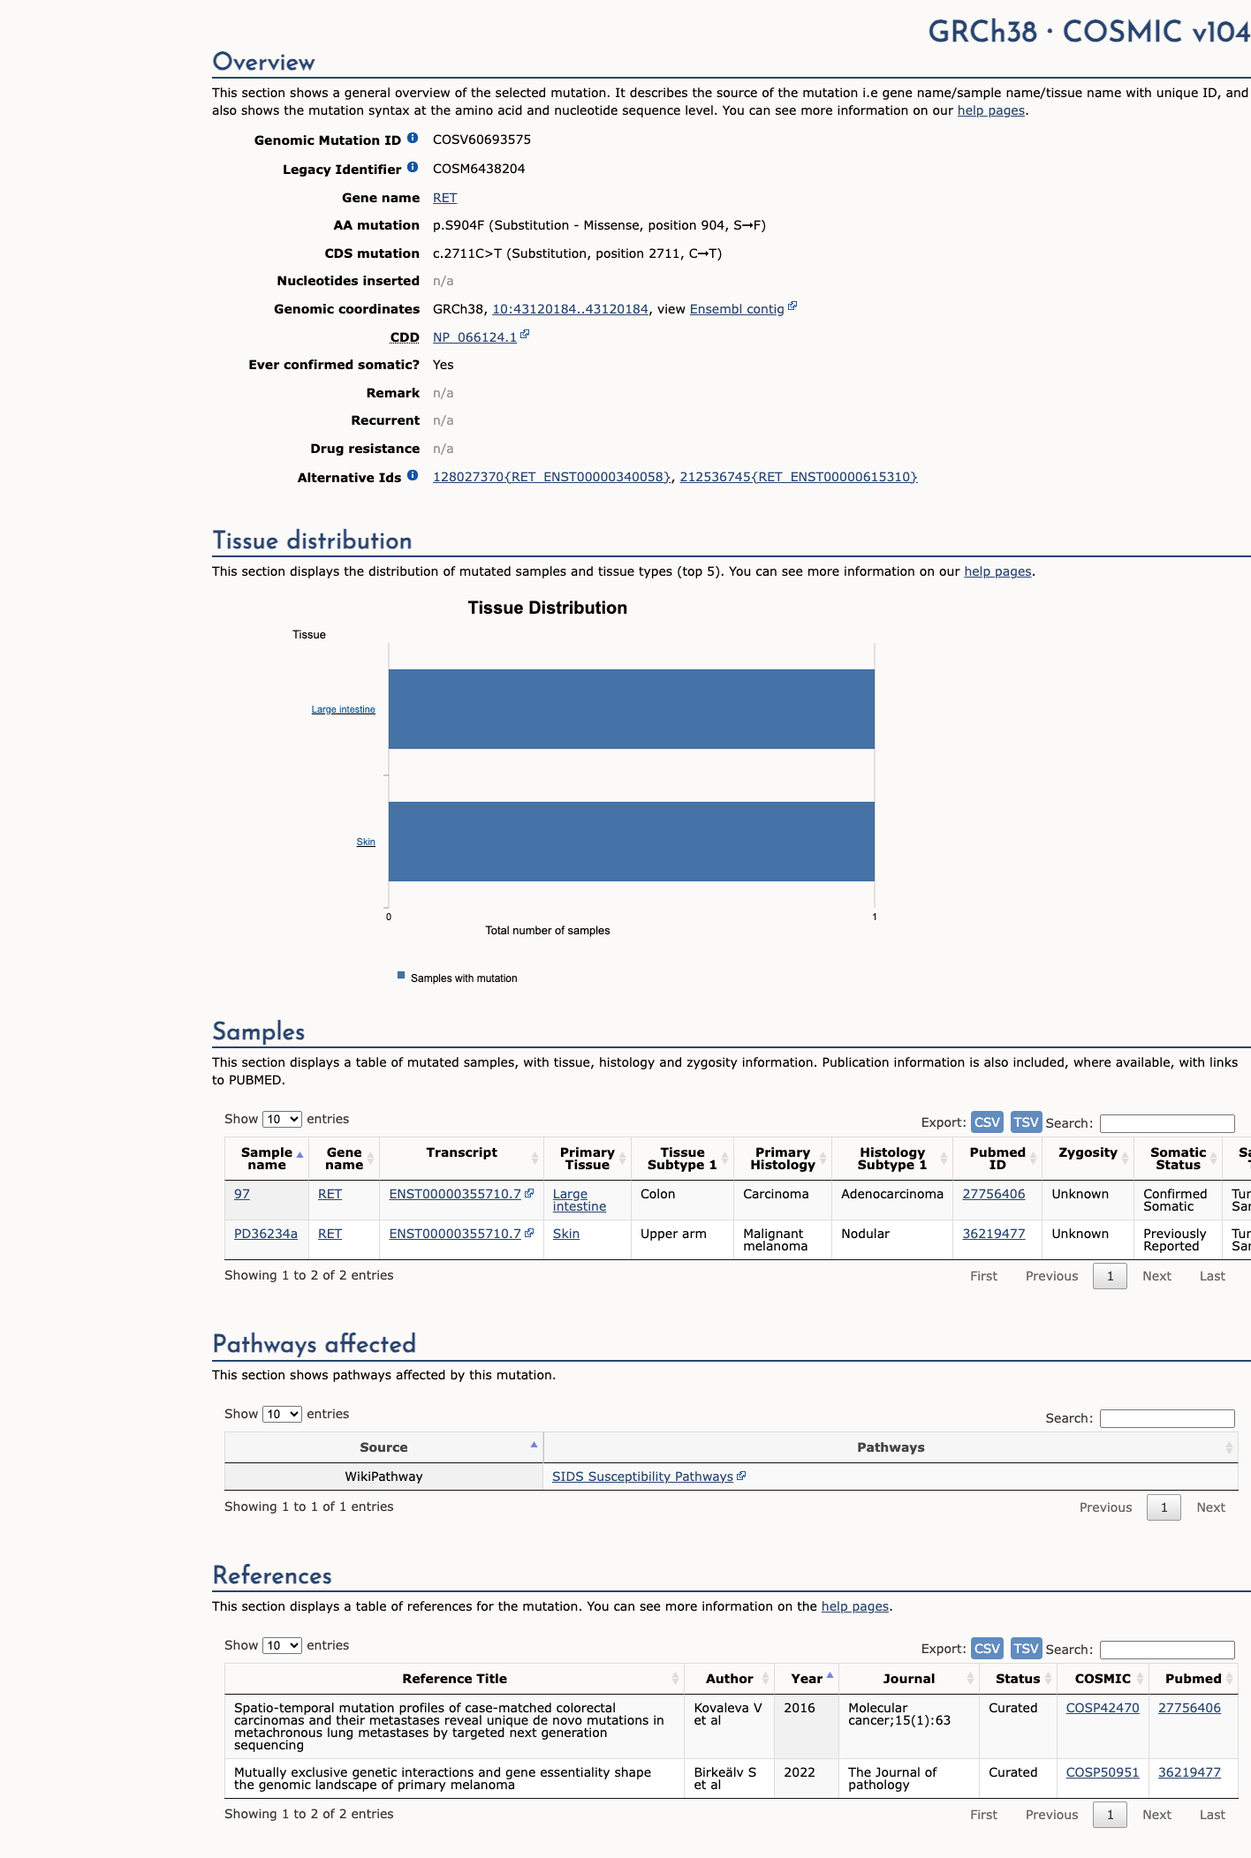Open Pubmed 36219477 in References table
Screen dimensions: 1251x1858
[1189, 1772]
